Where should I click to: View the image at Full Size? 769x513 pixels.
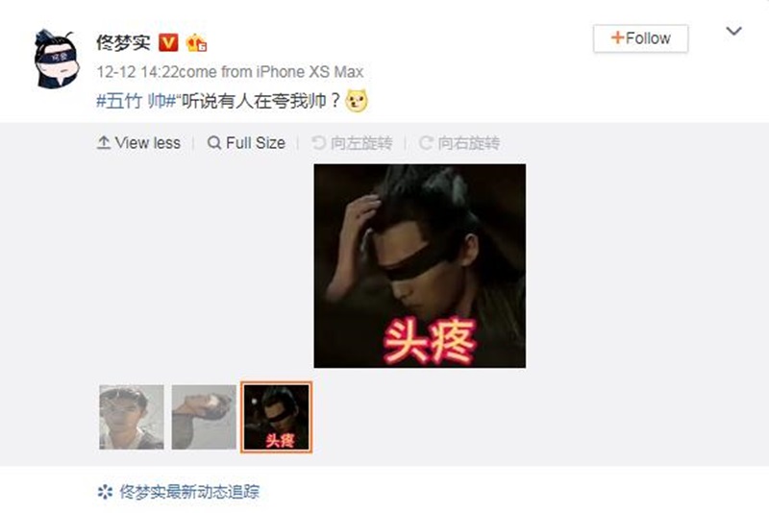pos(247,143)
